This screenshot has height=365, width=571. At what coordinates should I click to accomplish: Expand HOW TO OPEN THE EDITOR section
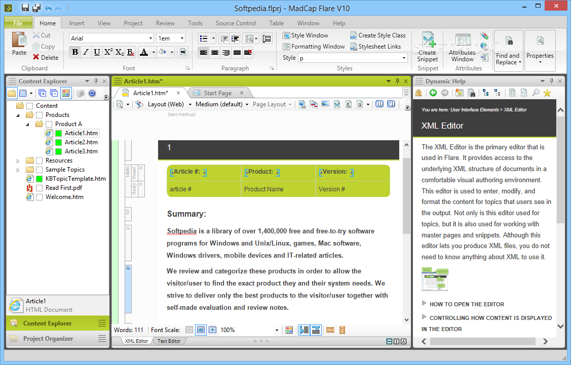click(424, 304)
